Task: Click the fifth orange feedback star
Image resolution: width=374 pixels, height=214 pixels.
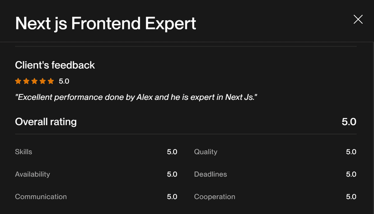Action: [51, 81]
